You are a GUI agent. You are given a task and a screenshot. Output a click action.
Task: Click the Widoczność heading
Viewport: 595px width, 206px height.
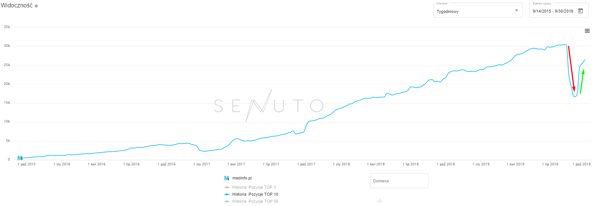point(17,6)
